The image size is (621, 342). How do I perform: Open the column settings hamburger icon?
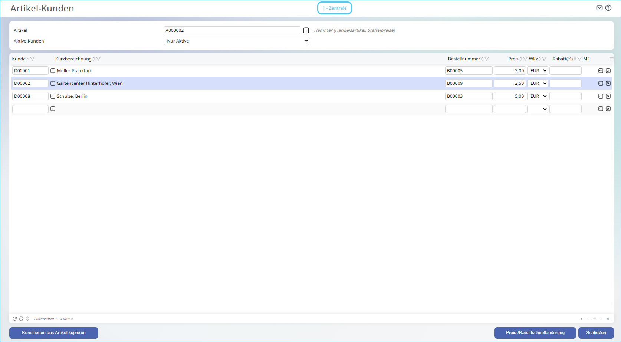point(612,59)
